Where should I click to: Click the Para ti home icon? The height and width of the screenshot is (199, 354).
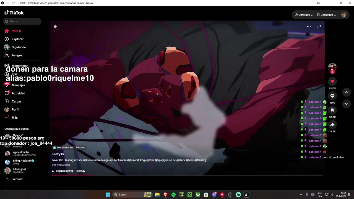(7, 31)
